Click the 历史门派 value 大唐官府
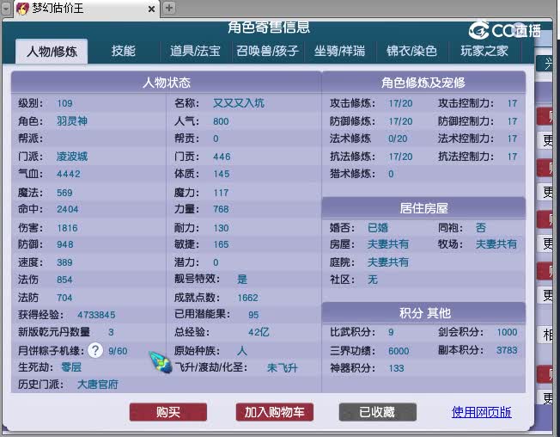Viewport: 560px width, 437px height. (x=98, y=385)
